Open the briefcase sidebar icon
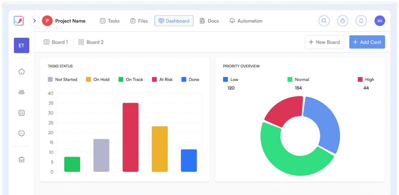 (x=22, y=160)
